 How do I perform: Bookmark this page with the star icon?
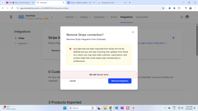pos(163,8)
